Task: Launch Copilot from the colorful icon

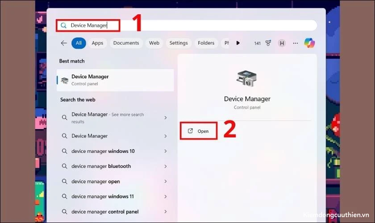Action: point(309,43)
